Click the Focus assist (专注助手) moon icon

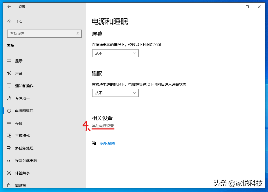point(9,98)
